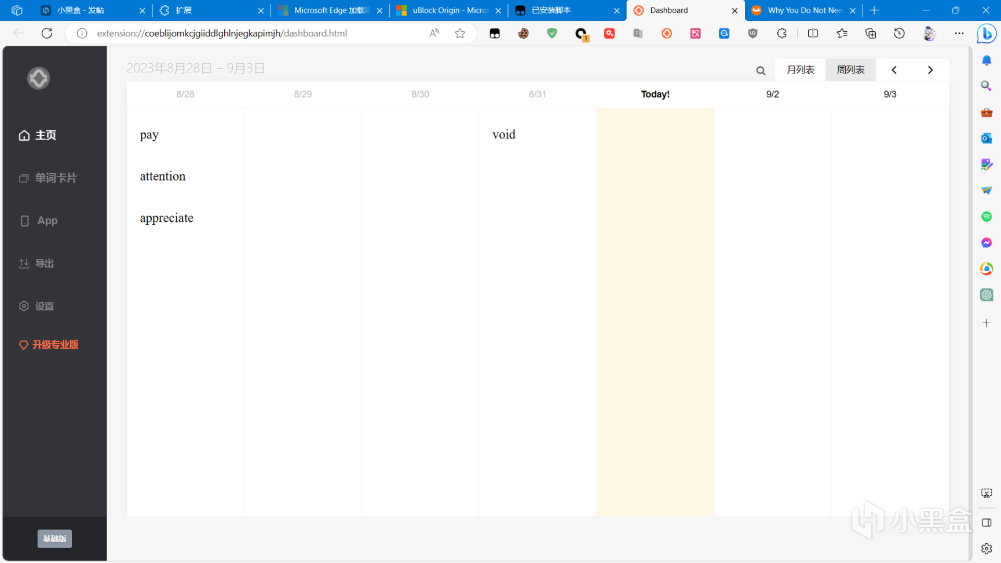The width and height of the screenshot is (1001, 563).
Task: Open ChatGPT in the Edge sidebar
Action: click(987, 295)
